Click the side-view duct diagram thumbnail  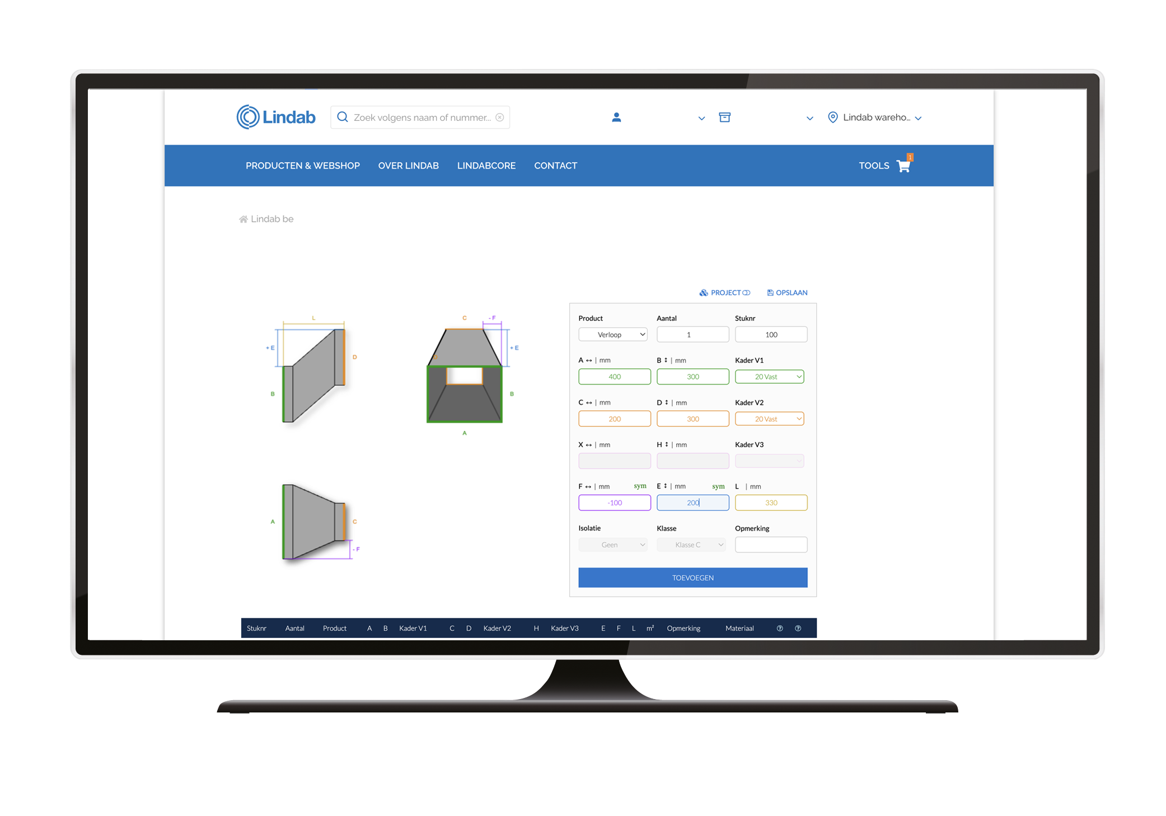(x=312, y=375)
